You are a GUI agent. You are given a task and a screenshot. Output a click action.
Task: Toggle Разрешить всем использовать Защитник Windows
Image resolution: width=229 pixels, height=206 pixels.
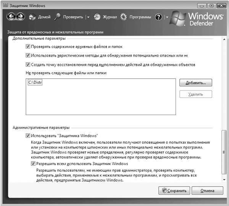pyautogui.click(x=33, y=164)
